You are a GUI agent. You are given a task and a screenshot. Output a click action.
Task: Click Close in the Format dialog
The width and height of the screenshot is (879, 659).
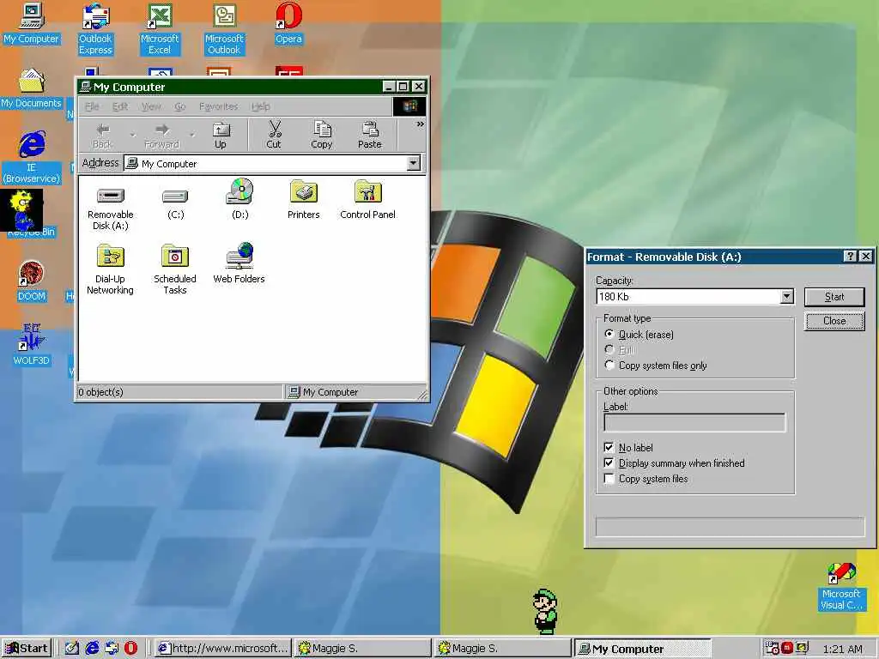coord(834,321)
